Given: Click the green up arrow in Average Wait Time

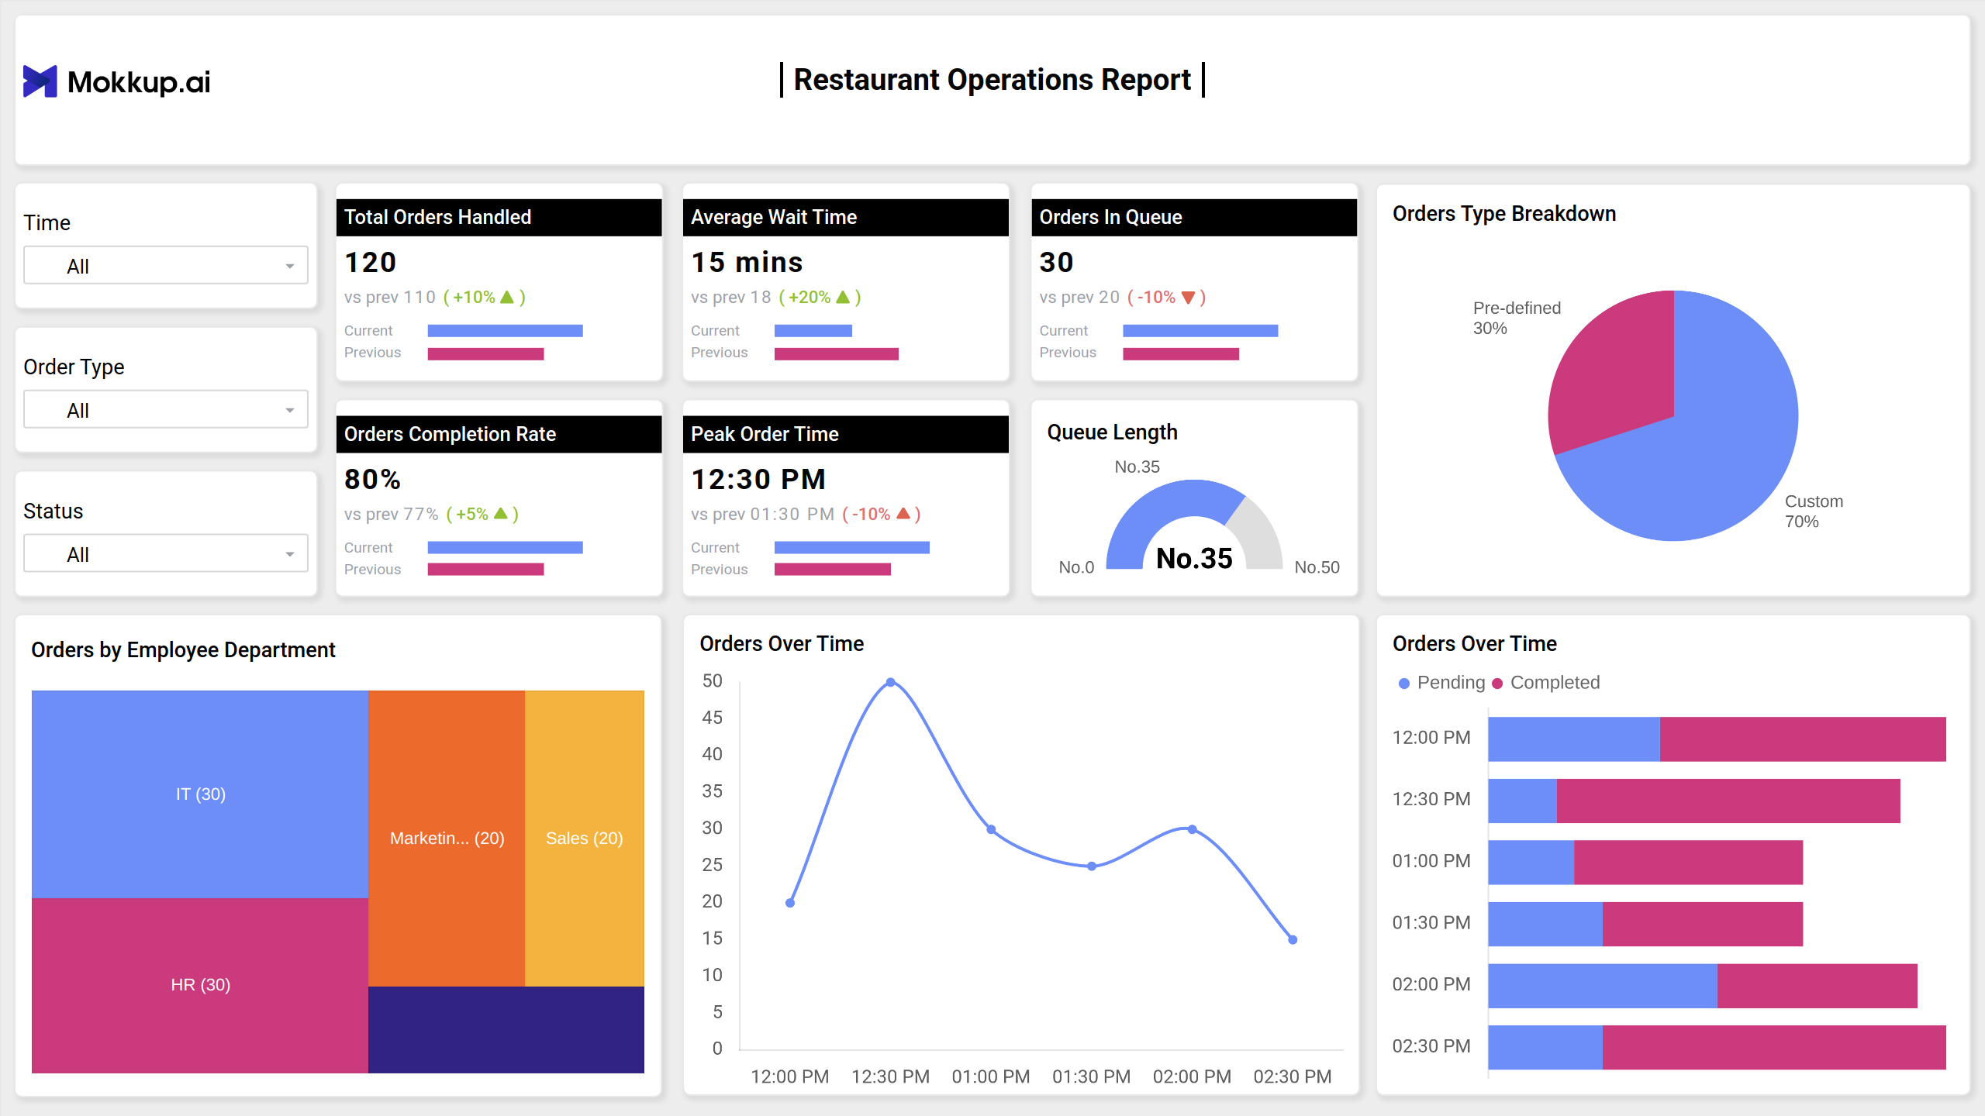Looking at the screenshot, I should pyautogui.click(x=843, y=297).
